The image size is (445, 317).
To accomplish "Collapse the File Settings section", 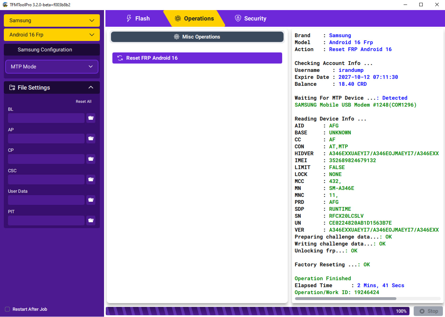I will (x=91, y=87).
